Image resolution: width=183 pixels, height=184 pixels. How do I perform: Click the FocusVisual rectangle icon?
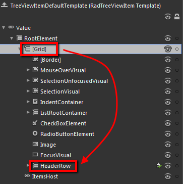tap(35, 155)
